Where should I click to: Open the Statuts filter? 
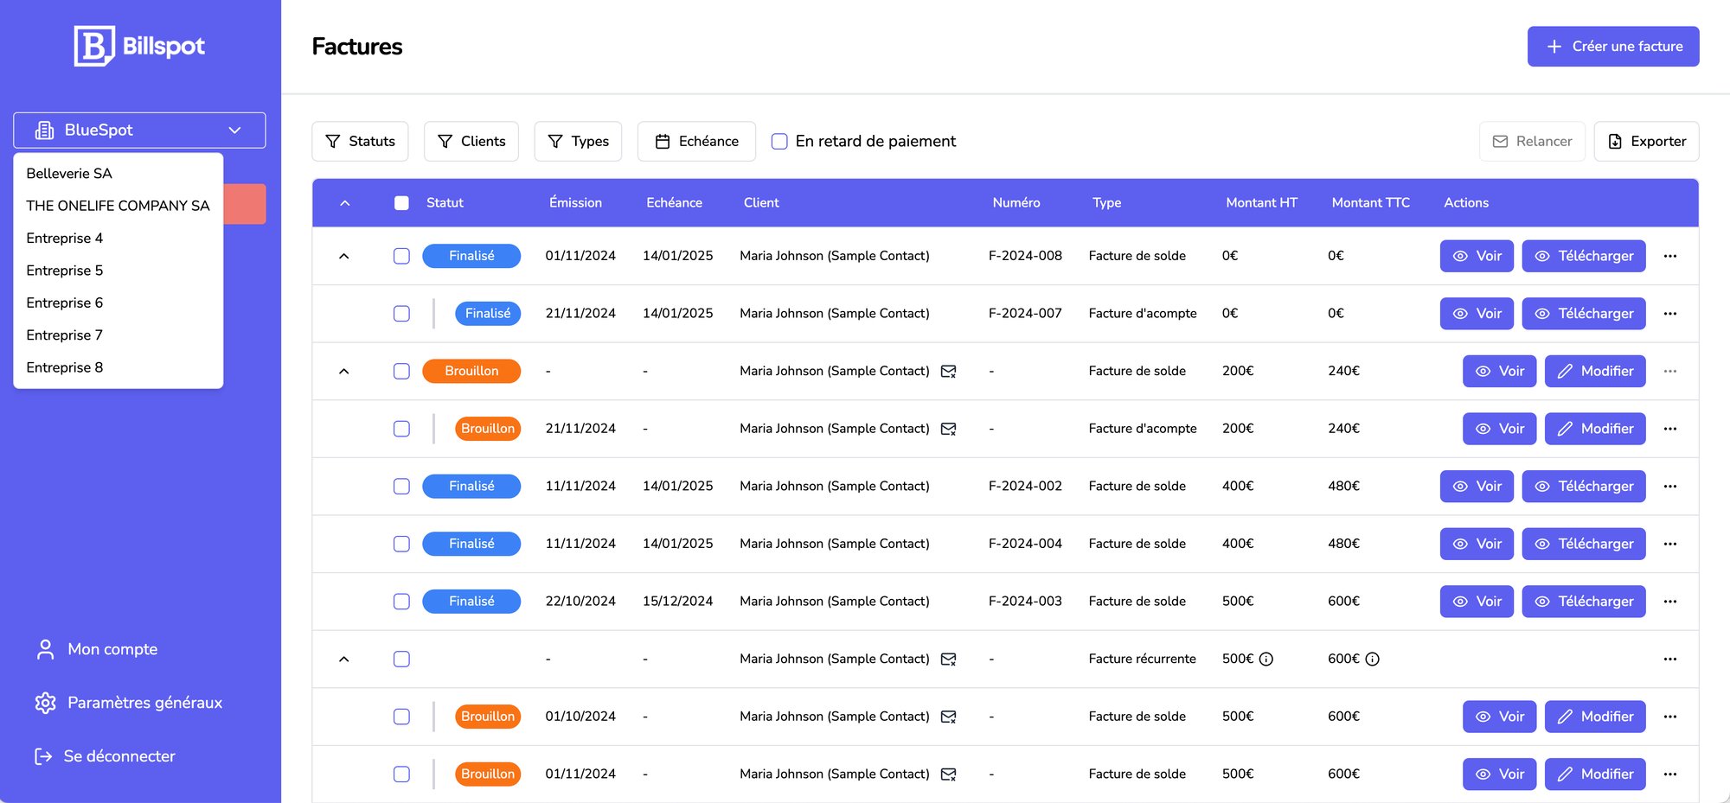(360, 141)
